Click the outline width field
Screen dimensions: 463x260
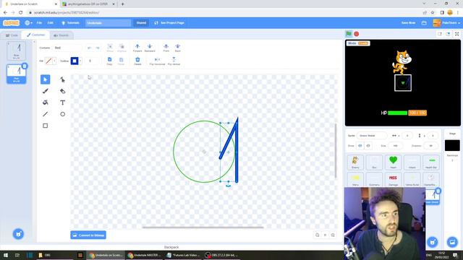(x=92, y=61)
